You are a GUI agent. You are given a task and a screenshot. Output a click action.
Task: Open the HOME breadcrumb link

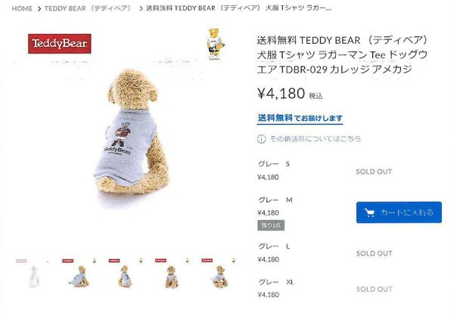pyautogui.click(x=22, y=8)
